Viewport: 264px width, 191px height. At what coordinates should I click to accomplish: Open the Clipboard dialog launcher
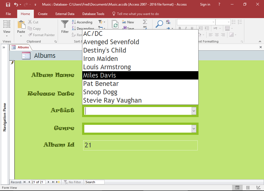click(x=55, y=41)
